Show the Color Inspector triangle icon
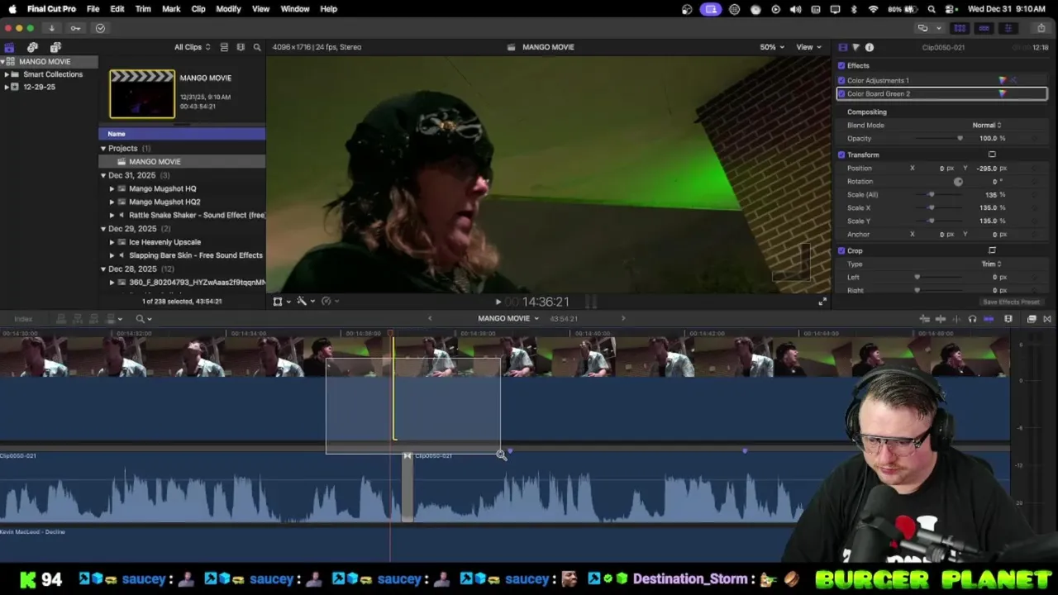1058x595 pixels. click(855, 47)
